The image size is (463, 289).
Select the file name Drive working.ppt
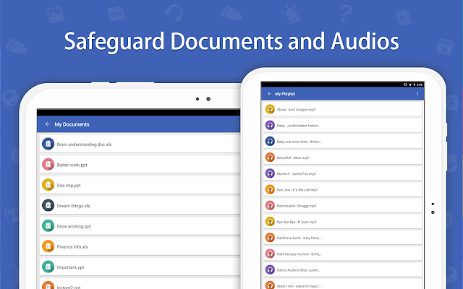(74, 226)
